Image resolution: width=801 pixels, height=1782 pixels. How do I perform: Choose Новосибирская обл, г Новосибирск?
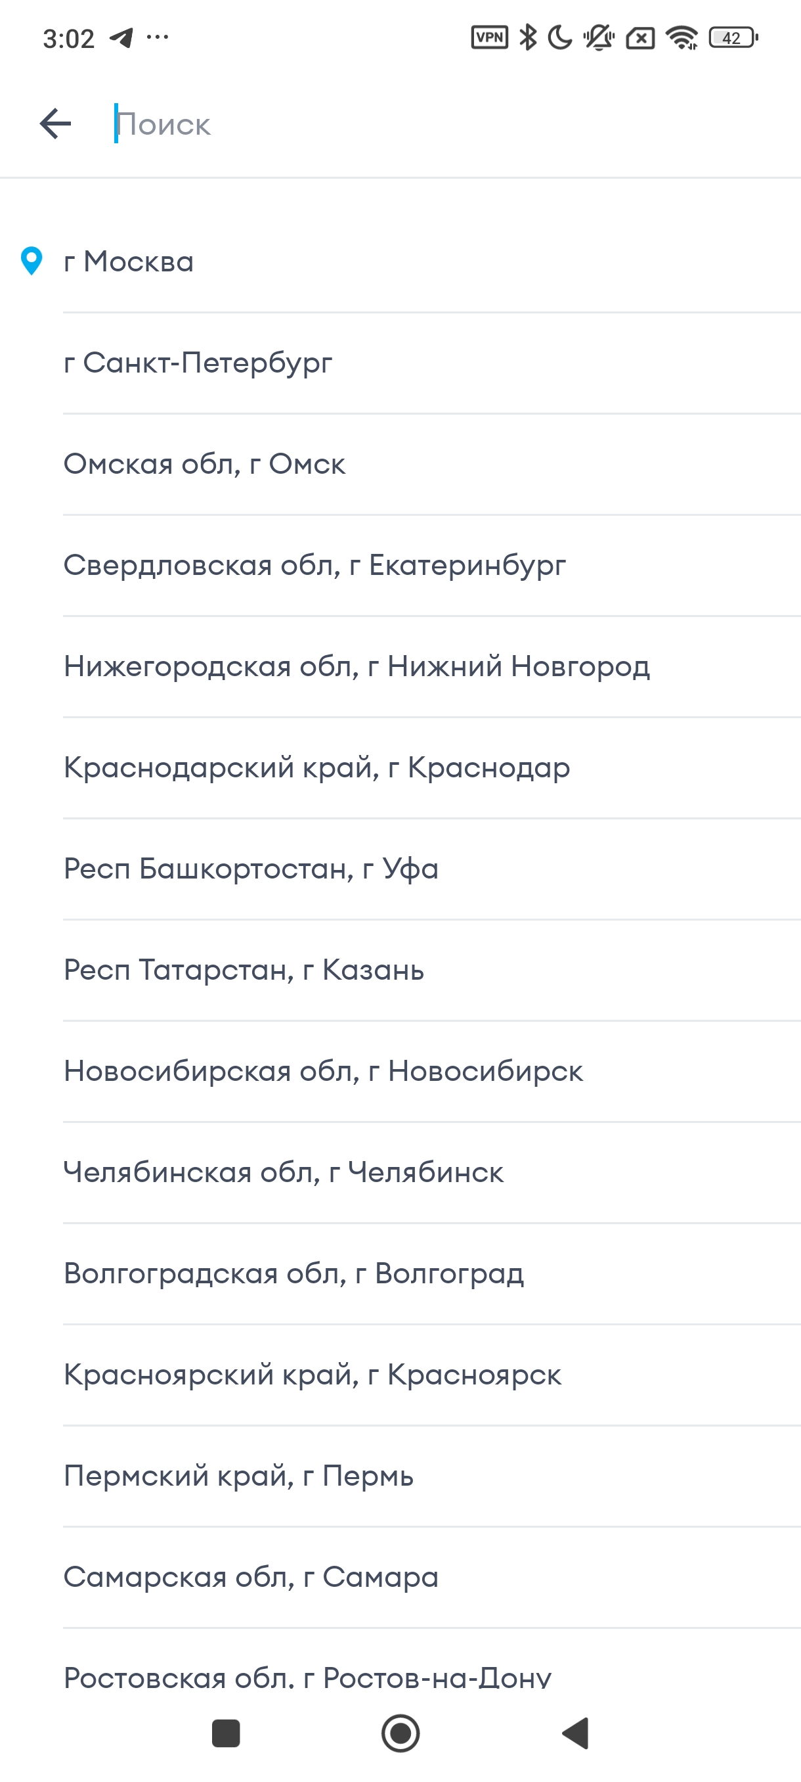coord(432,1071)
